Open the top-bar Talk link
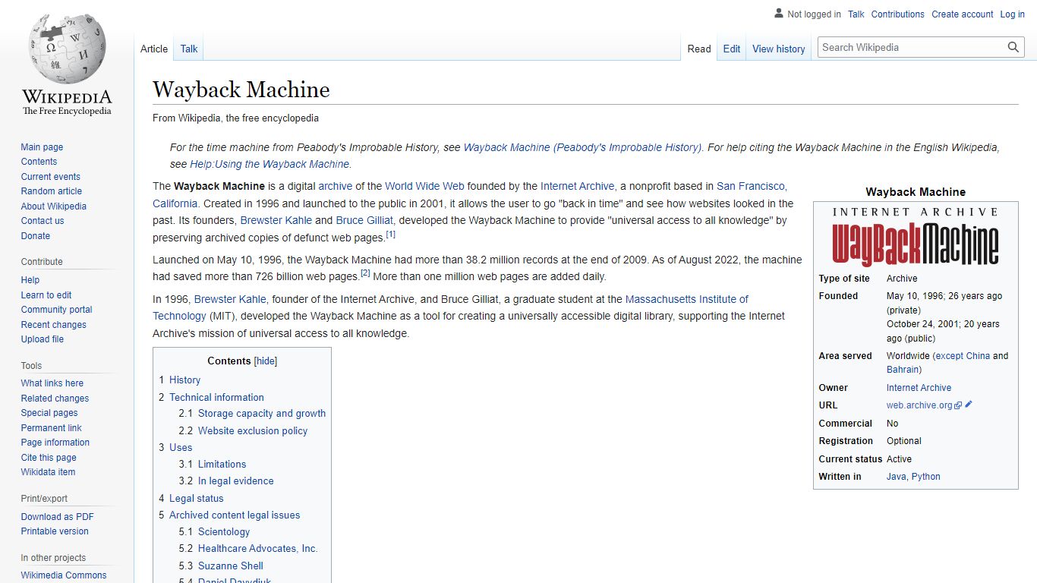This screenshot has height=583, width=1037. tap(856, 14)
